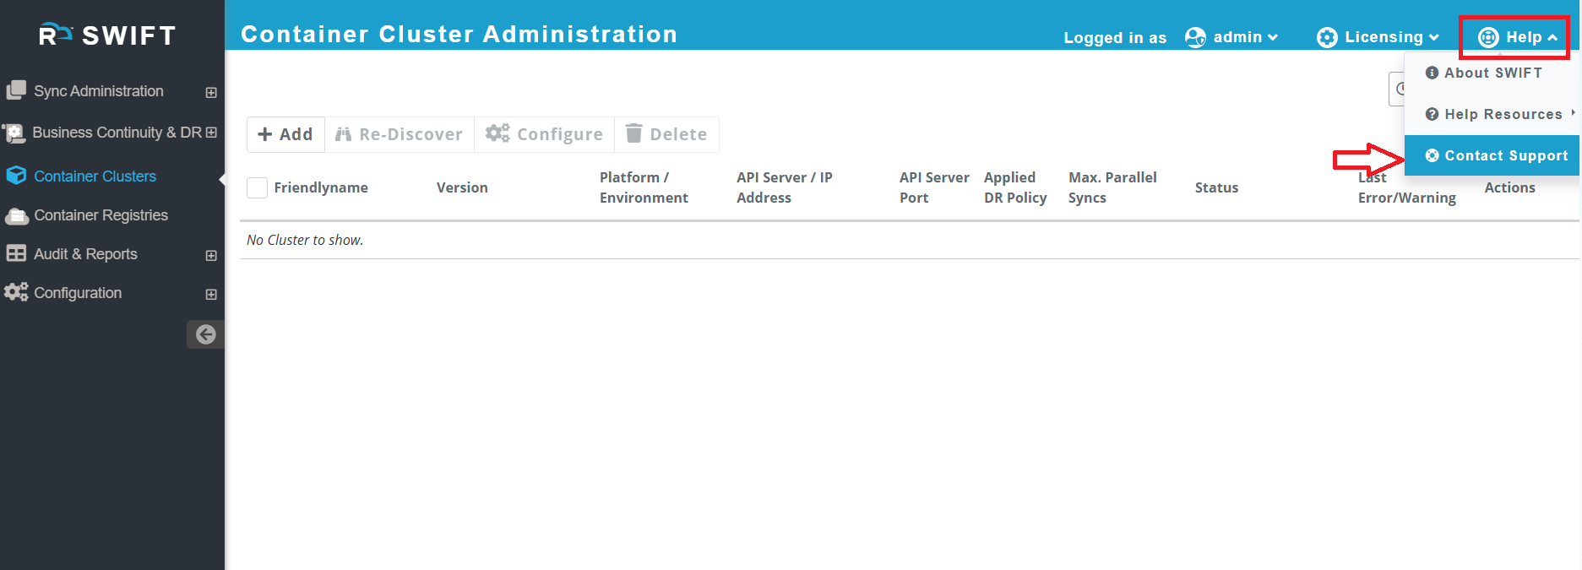Viewport: 1582px width, 570px height.
Task: Click the Contact Support lifebuoy icon
Action: click(x=1432, y=155)
